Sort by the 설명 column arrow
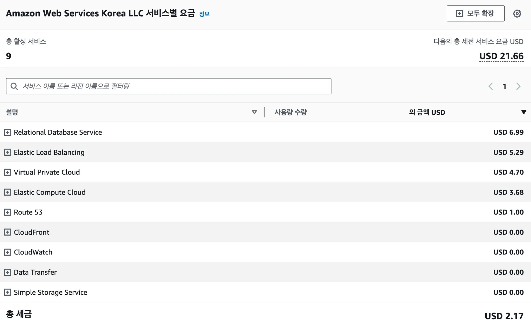This screenshot has width=531, height=326. tap(254, 112)
